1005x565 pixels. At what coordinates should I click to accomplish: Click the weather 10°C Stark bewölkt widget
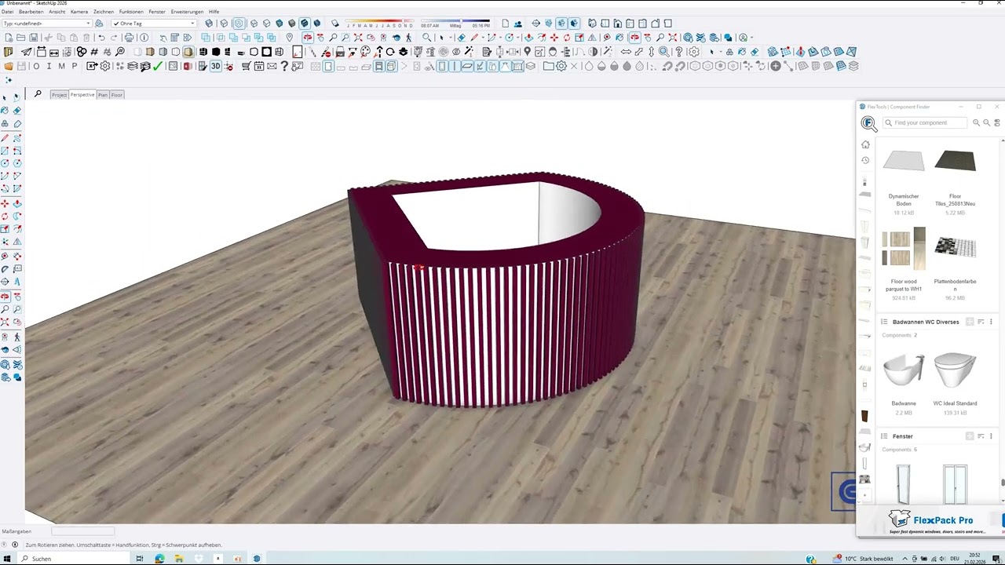click(863, 559)
